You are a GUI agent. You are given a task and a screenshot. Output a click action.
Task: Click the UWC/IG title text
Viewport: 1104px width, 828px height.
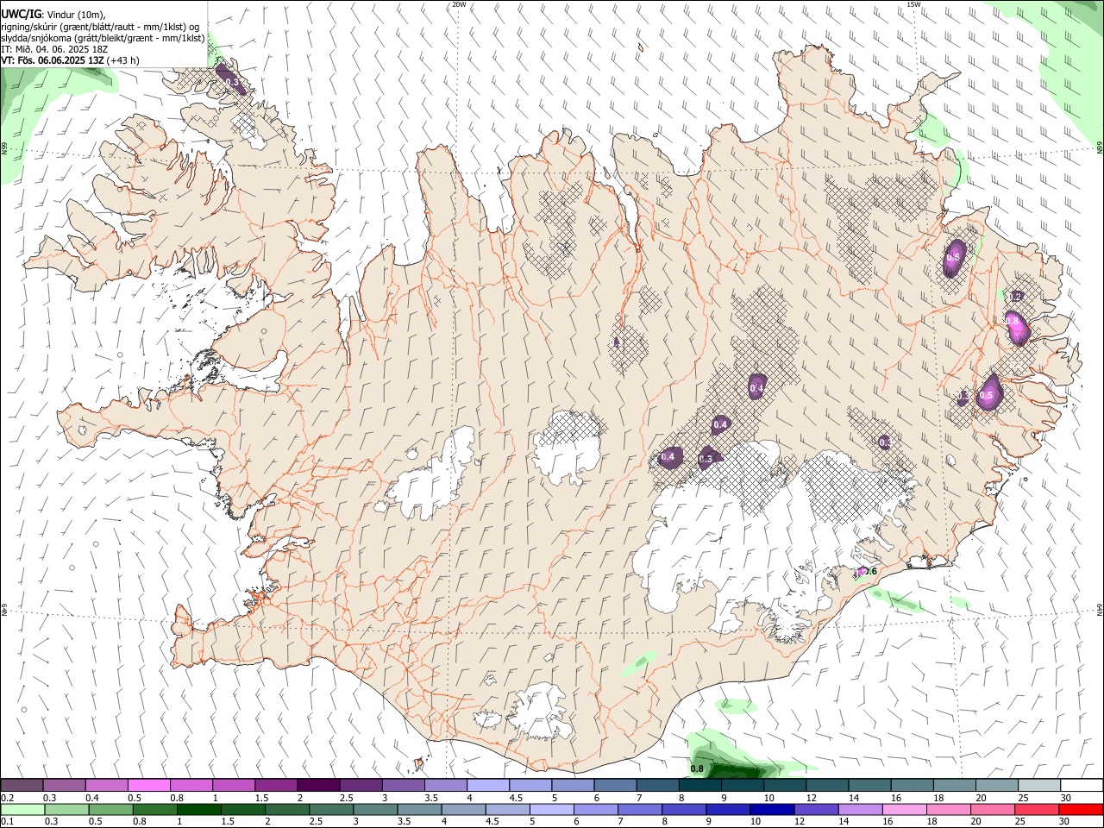tap(21, 15)
